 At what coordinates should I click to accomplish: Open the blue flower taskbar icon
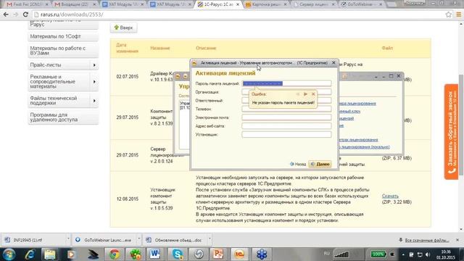[x=262, y=254]
